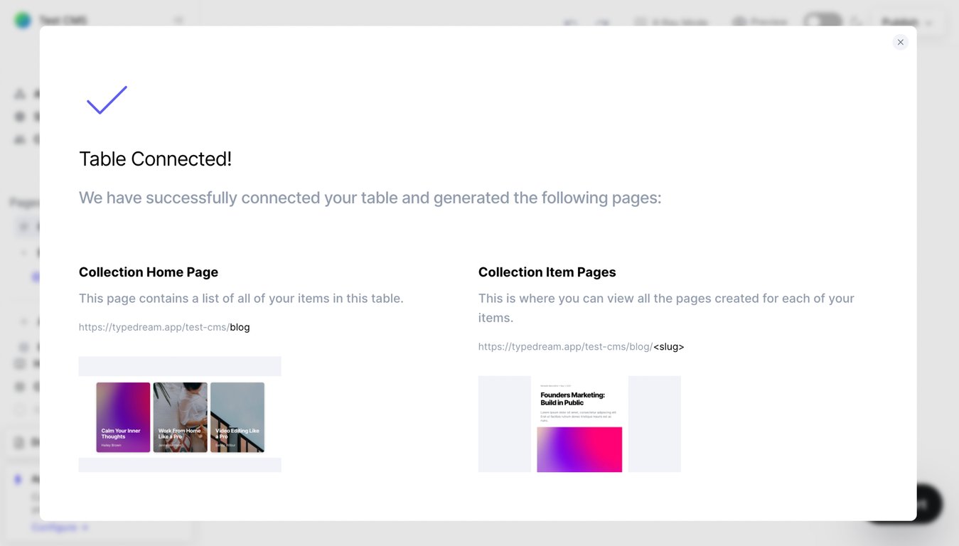The height and width of the screenshot is (546, 959).
Task: Open Preview using the eye icon
Action: click(x=739, y=22)
